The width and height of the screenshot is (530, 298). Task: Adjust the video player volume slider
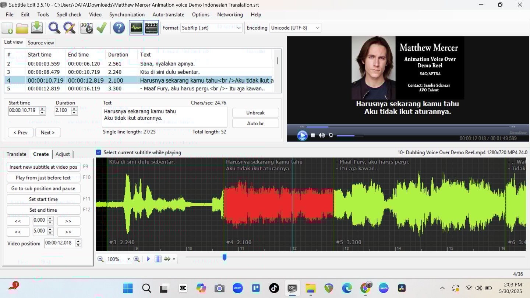tap(350, 136)
